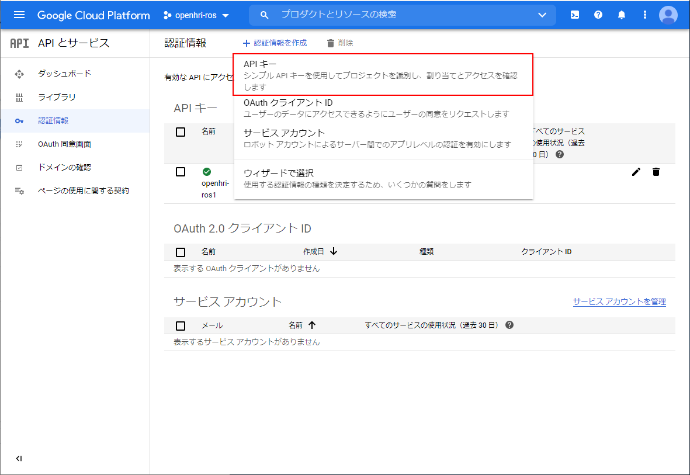Choose OAuth クライアント ID from the menu
The image size is (690, 475).
coord(384,108)
